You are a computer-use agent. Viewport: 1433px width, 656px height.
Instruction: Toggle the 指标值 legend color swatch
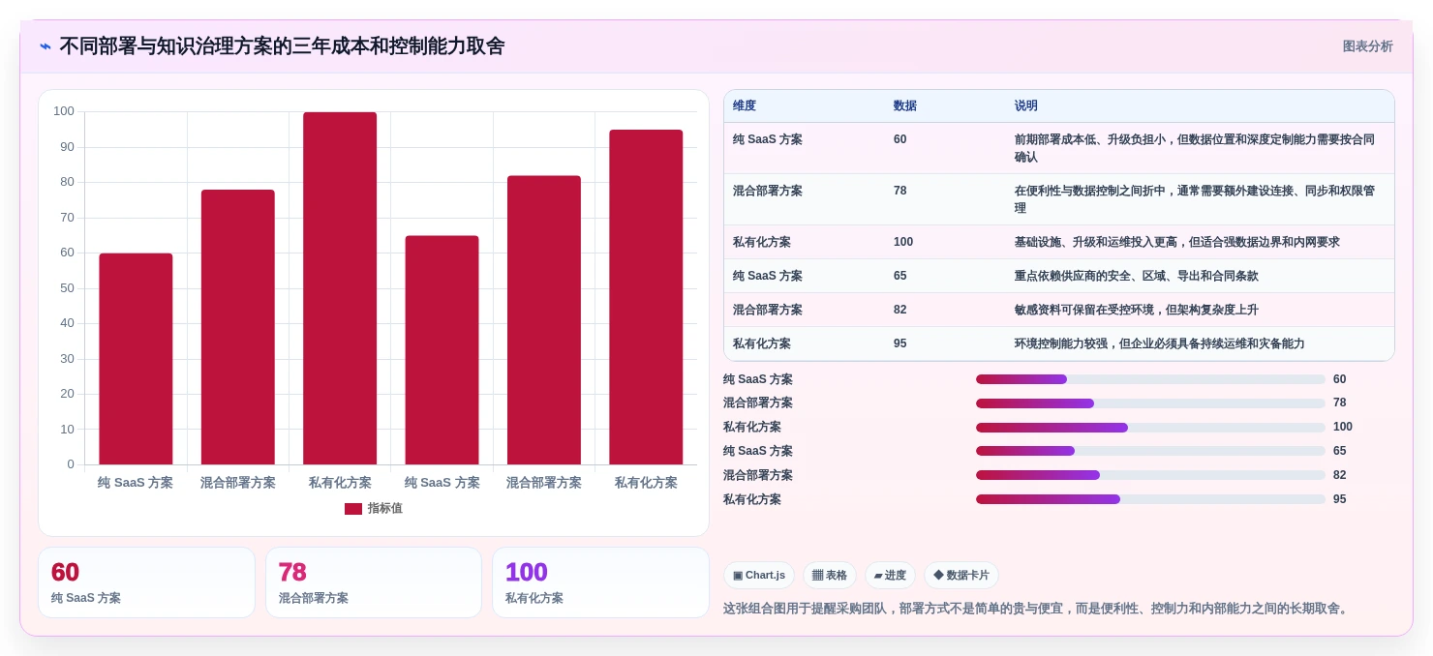(x=353, y=509)
